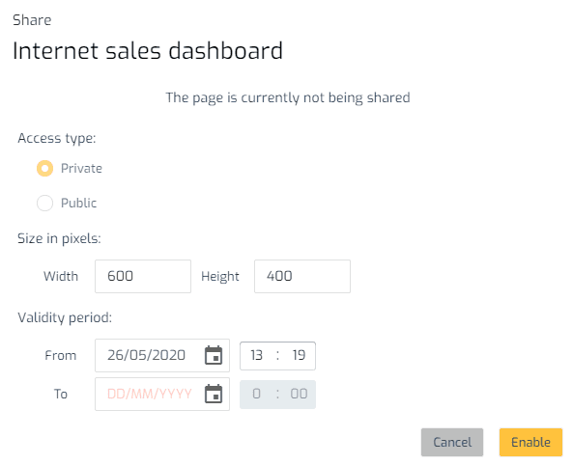Open the From date calendar picker
573x465 pixels.
point(214,355)
